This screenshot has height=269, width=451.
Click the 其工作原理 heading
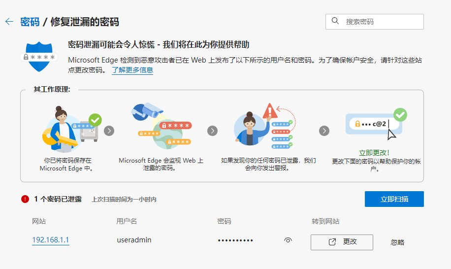pos(52,89)
